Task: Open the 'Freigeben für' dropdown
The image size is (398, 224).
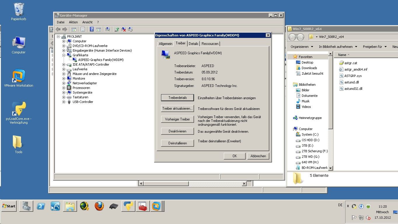Action: click(x=375, y=47)
